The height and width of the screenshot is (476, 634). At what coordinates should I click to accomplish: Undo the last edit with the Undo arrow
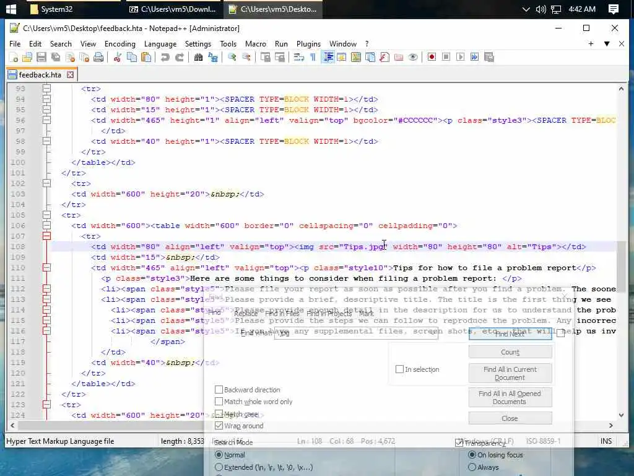click(165, 57)
